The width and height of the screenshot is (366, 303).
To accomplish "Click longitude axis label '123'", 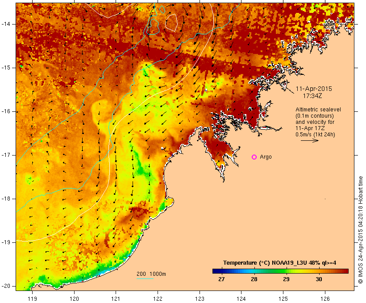I will (x=200, y=299).
